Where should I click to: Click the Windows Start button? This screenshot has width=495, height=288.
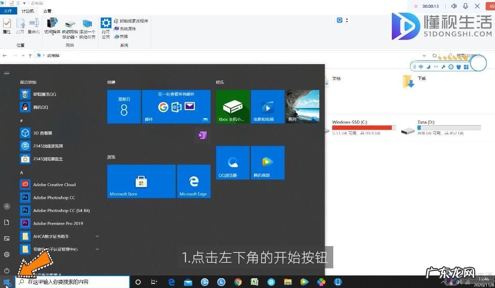tap(7, 282)
